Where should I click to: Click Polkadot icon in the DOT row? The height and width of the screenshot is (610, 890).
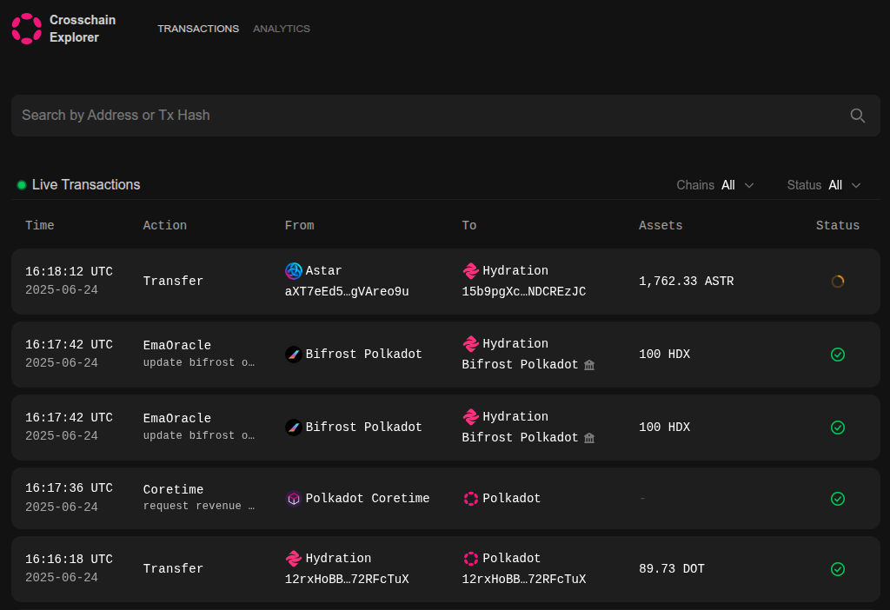click(x=470, y=559)
